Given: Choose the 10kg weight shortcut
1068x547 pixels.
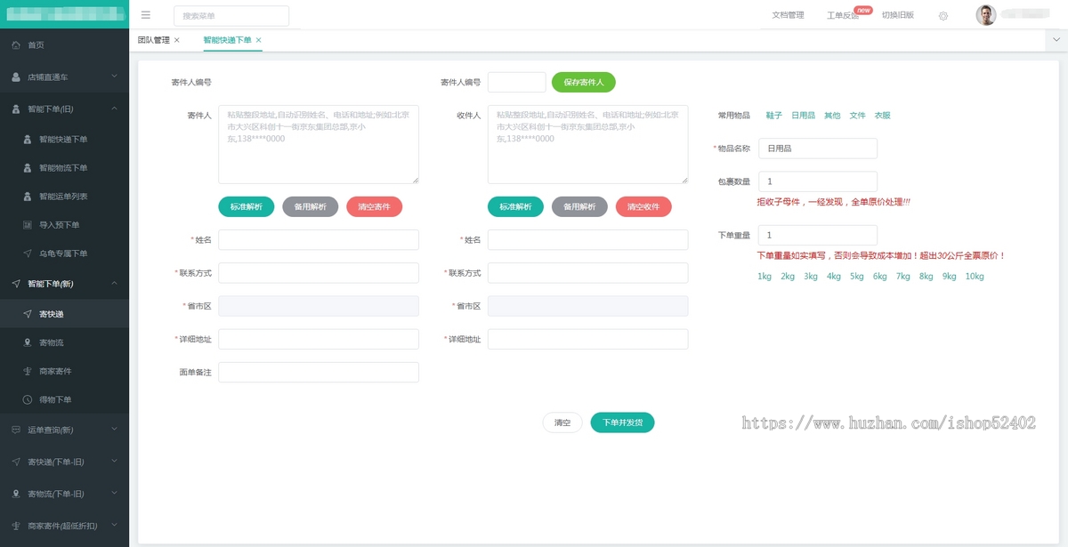Looking at the screenshot, I should tap(975, 277).
